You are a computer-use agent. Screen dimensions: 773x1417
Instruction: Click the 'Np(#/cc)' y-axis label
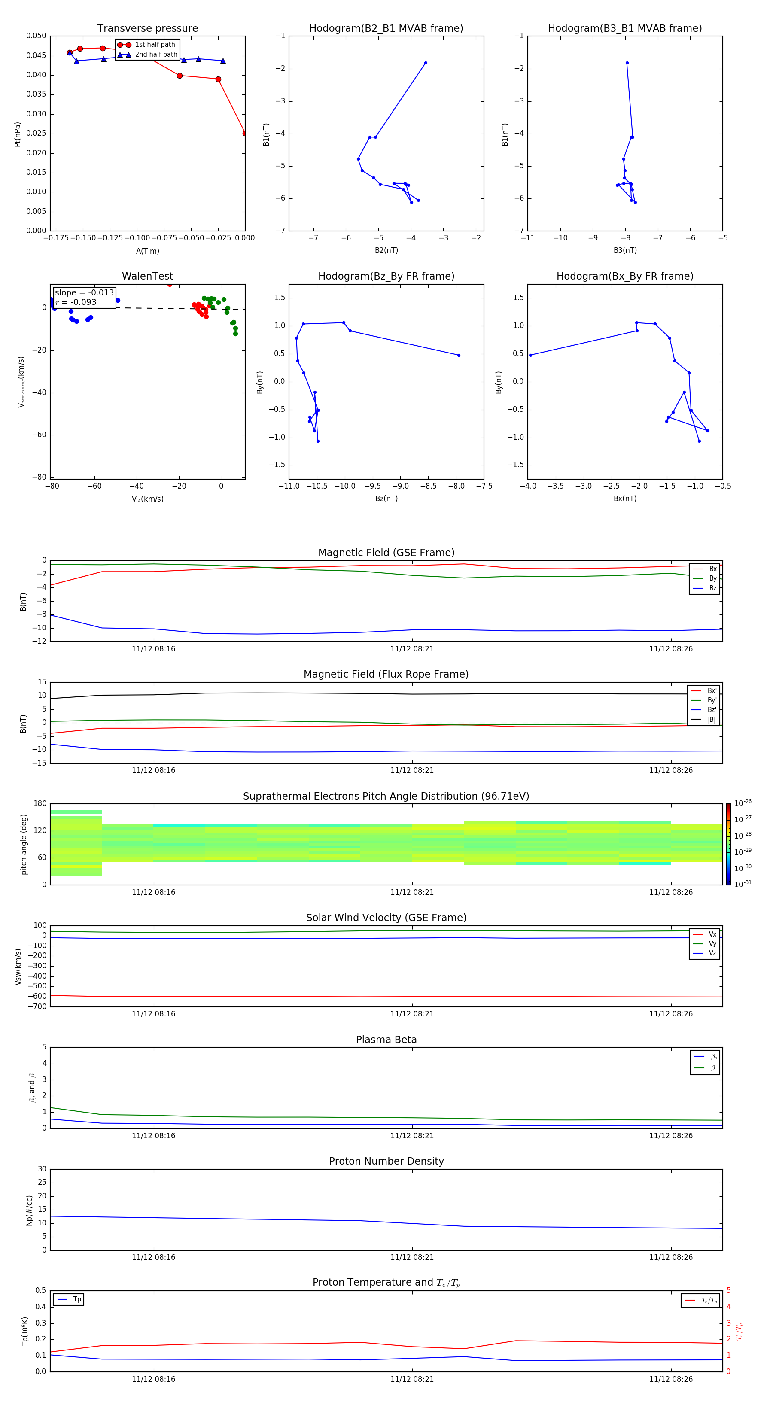(x=29, y=1210)
